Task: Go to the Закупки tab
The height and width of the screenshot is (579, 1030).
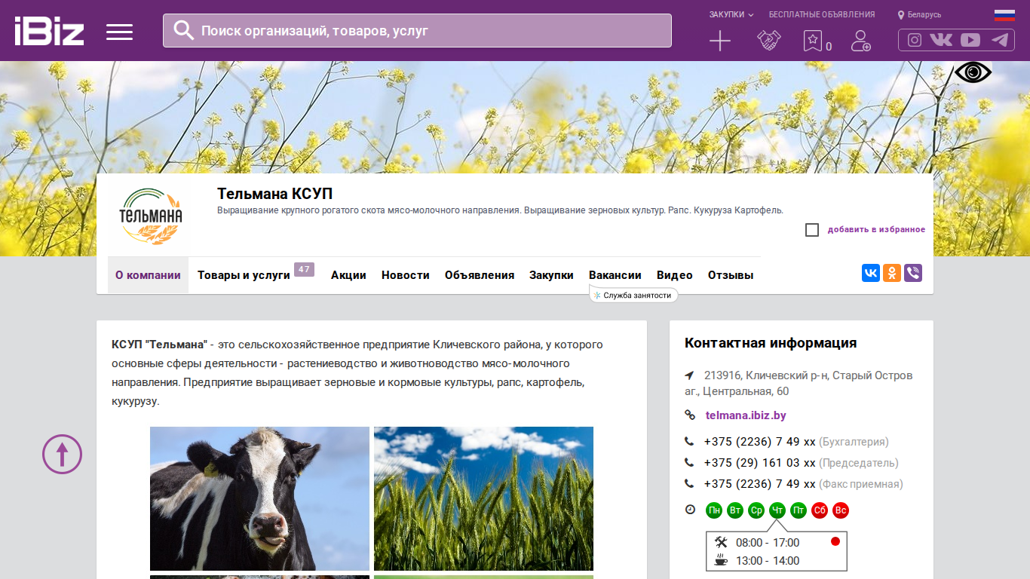Action: point(551,275)
